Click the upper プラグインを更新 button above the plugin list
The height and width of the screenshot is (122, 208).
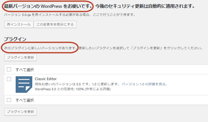21,57
